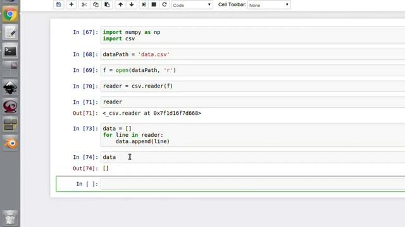Insert a new cell with the plus icon
This screenshot has width=405, height=227.
coord(72,4)
